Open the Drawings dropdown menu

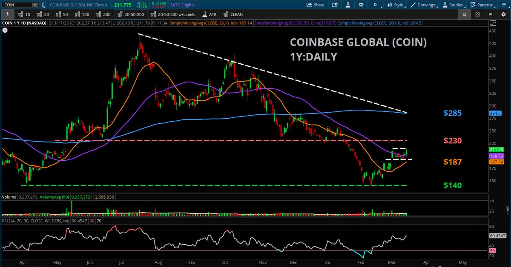tap(423, 5)
